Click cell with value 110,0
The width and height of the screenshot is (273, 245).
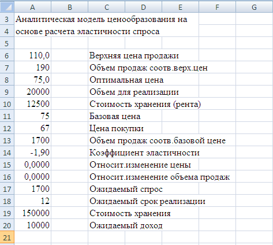tap(32, 55)
